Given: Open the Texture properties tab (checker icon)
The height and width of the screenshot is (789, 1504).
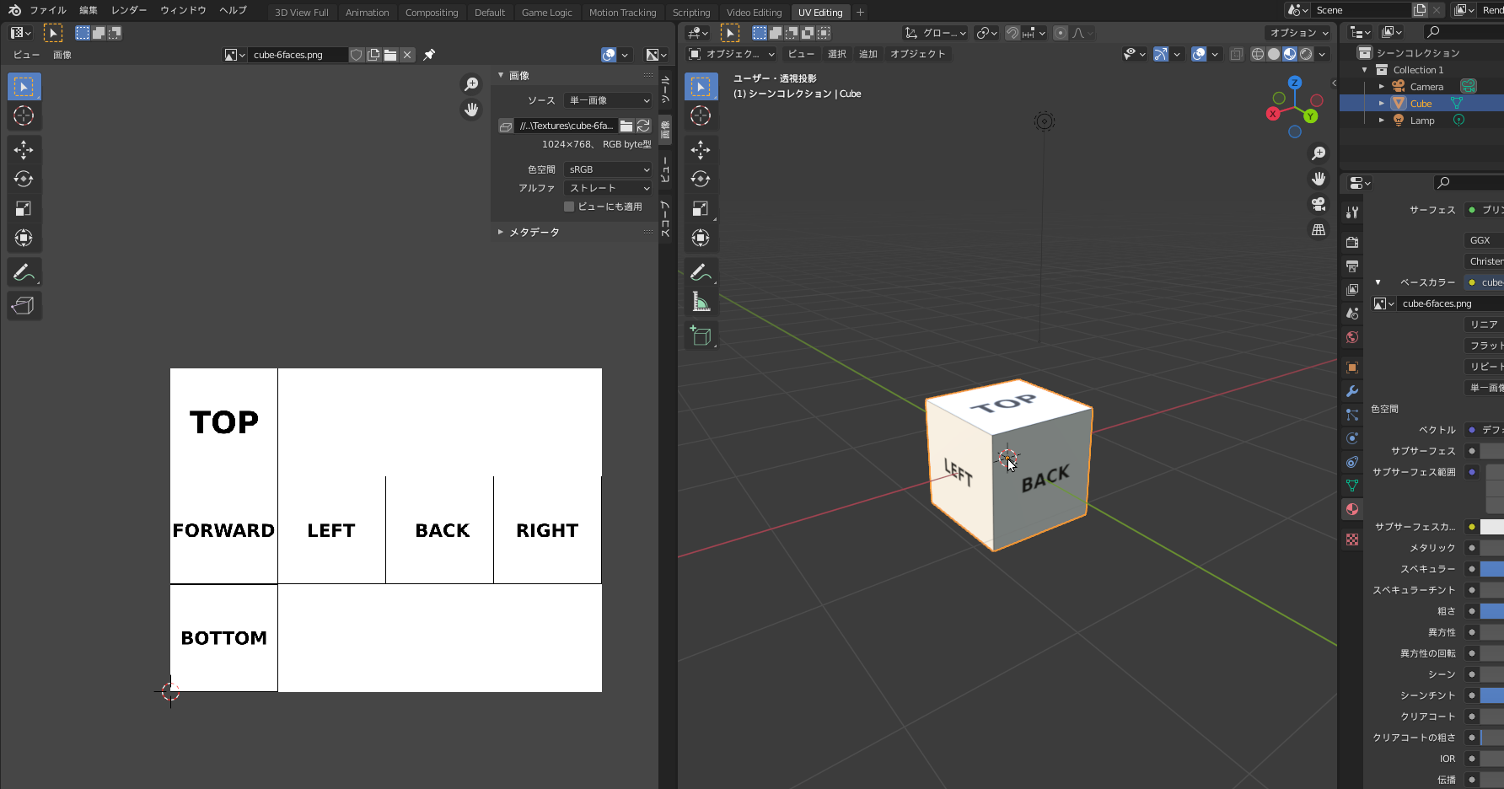Looking at the screenshot, I should 1352,539.
